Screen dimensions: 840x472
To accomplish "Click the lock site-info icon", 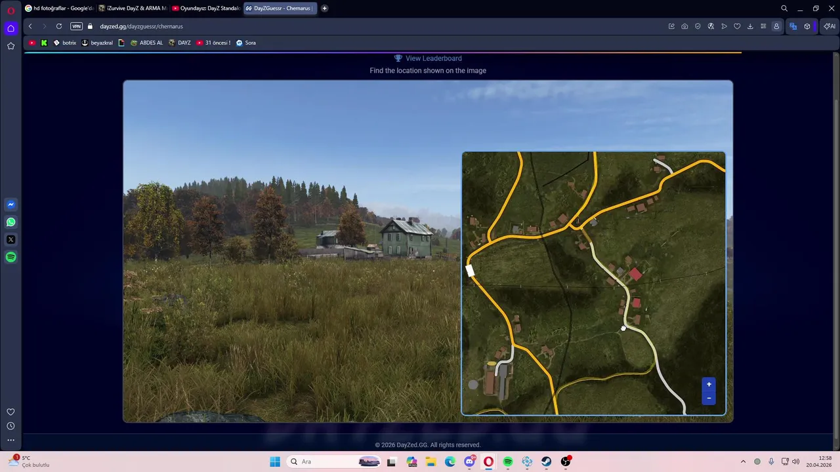I will (91, 26).
